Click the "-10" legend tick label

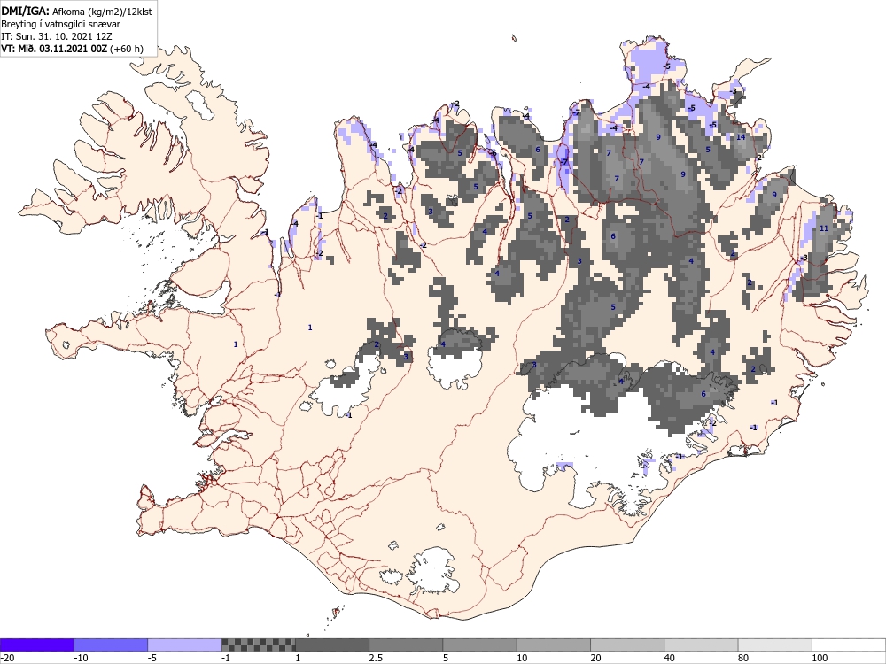pyautogui.click(x=81, y=658)
